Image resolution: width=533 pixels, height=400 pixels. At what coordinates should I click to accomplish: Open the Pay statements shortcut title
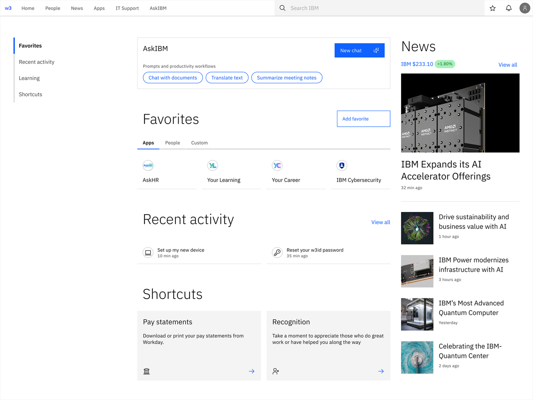[167, 322]
